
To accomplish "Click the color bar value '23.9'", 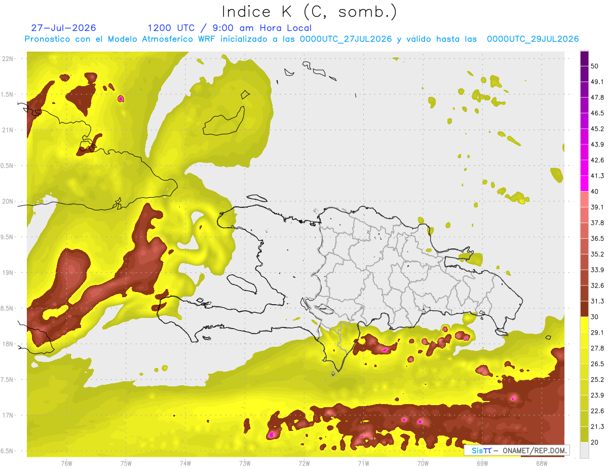I will tap(597, 395).
